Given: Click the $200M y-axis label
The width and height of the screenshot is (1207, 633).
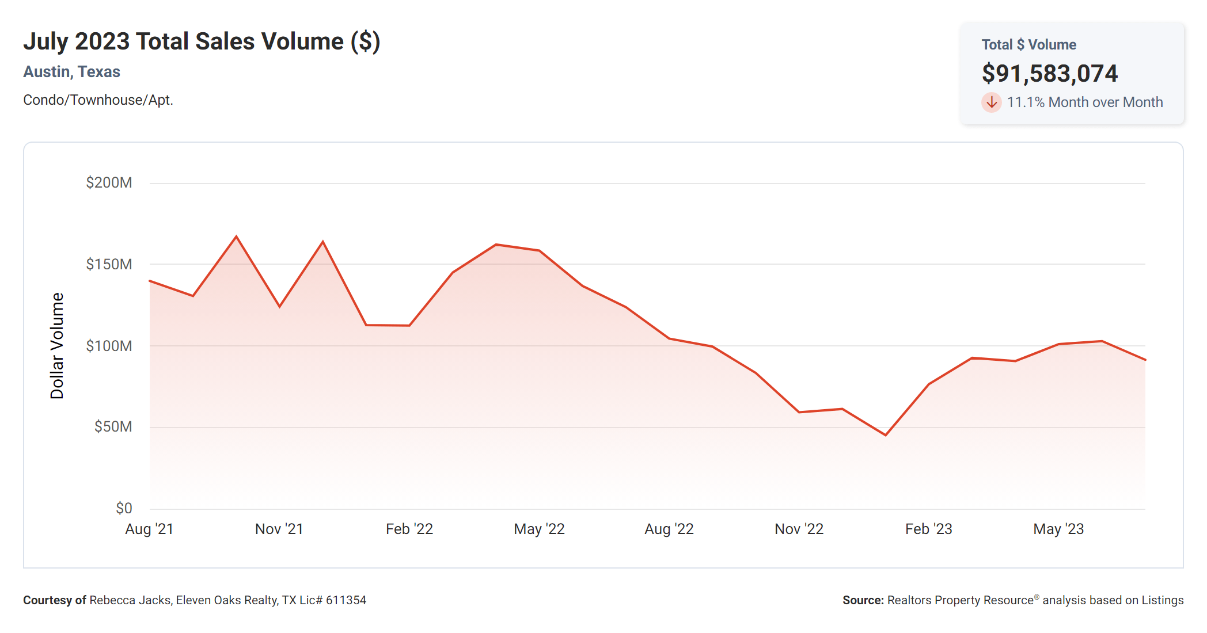Looking at the screenshot, I should coord(109,183).
